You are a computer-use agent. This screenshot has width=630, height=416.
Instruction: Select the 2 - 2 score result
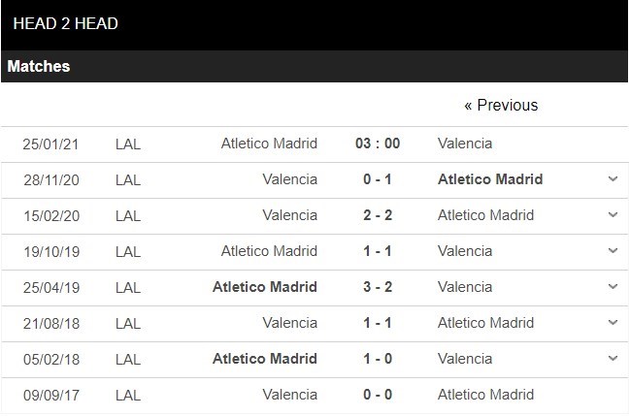(x=378, y=215)
